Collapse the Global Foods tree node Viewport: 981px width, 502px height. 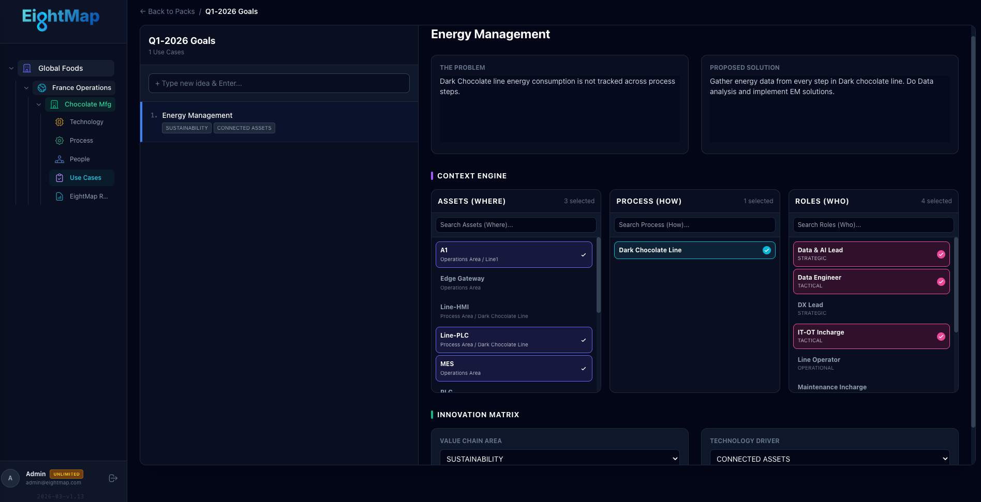tap(11, 68)
